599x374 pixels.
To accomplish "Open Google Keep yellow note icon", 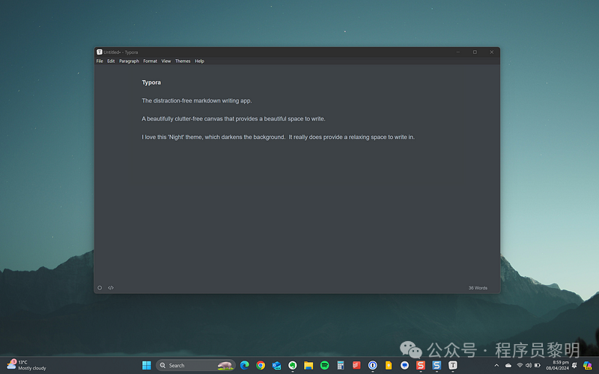I will [389, 365].
